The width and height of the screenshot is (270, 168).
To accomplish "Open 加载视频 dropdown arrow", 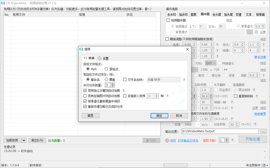I will pos(24,141).
